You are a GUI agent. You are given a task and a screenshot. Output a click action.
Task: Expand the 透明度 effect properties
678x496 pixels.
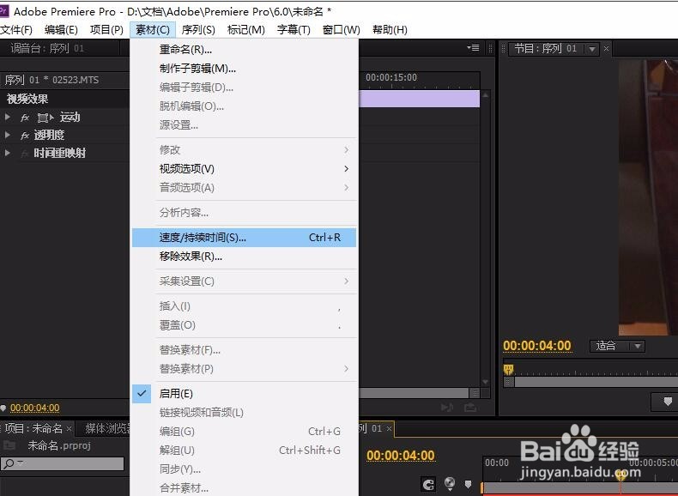tap(8, 135)
